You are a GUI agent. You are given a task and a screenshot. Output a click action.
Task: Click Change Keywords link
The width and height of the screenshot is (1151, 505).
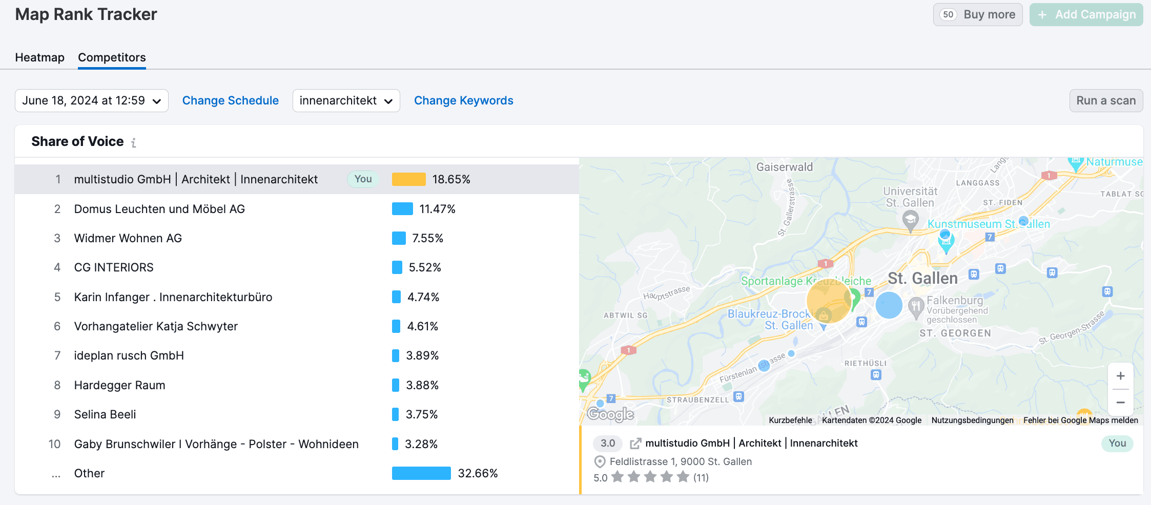(464, 101)
